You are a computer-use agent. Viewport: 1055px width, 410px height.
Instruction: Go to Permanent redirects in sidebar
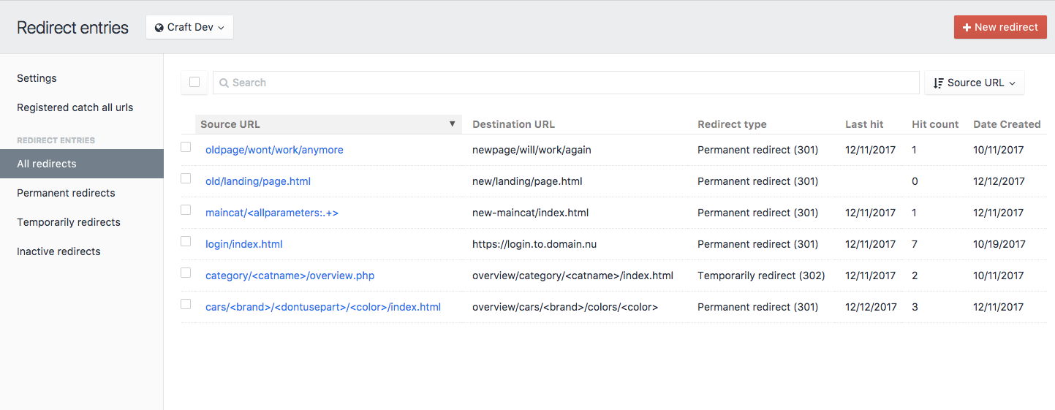click(66, 193)
